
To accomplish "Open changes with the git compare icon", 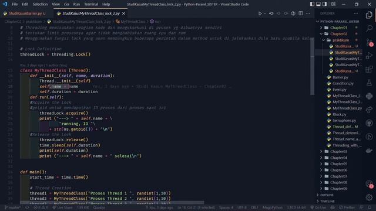I will pyautogui.click(x=271, y=13).
